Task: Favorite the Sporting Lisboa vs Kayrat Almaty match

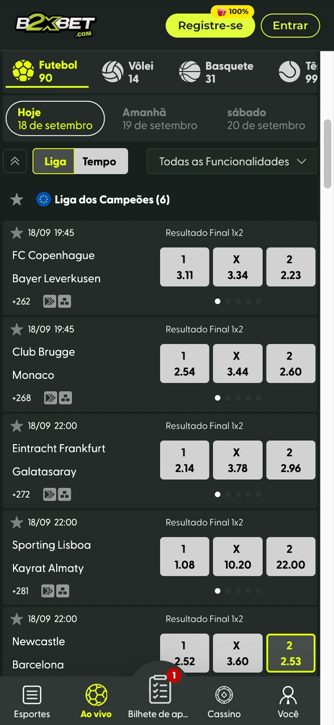Action: point(16,522)
